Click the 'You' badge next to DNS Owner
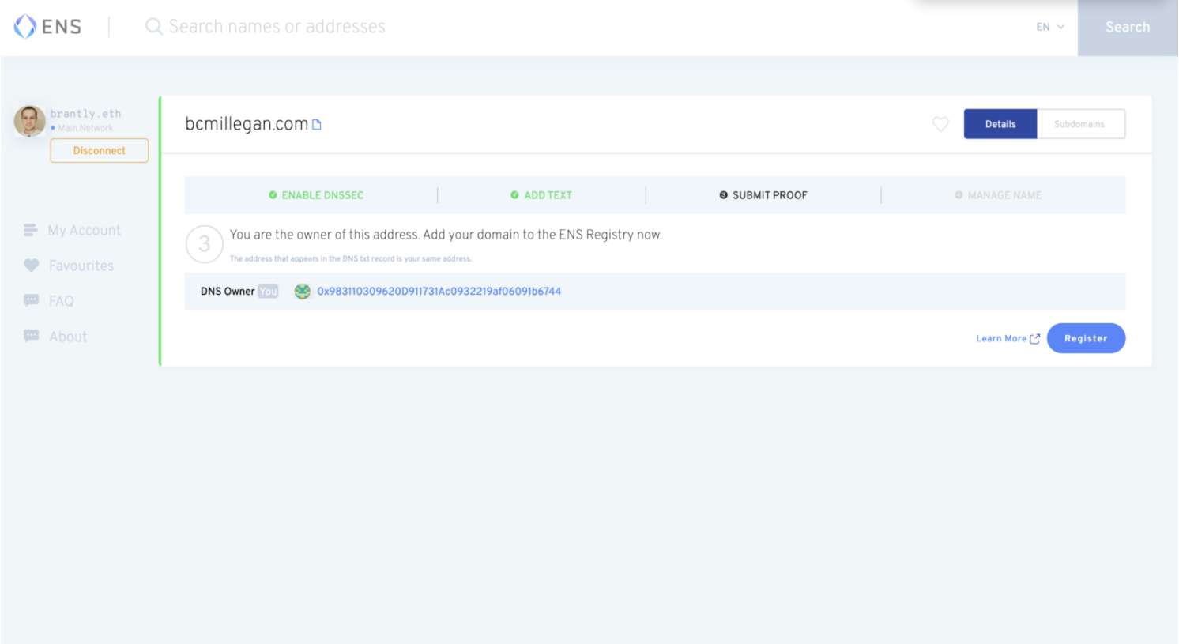Screen dimensions: 1179x644 click(x=269, y=292)
